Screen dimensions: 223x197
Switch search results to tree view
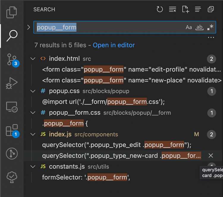tap(198, 10)
